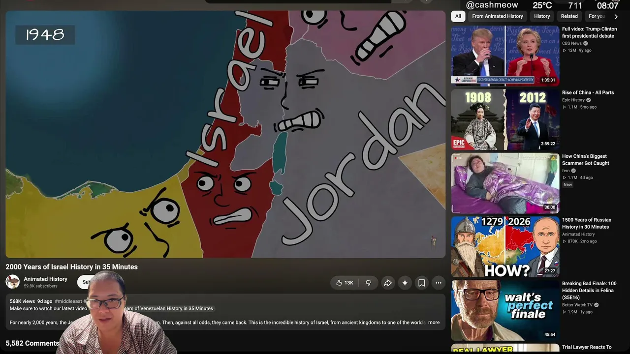Image resolution: width=630 pixels, height=354 pixels.
Task: Open Trump-Clinton debate video thumbnail
Action: click(505, 56)
